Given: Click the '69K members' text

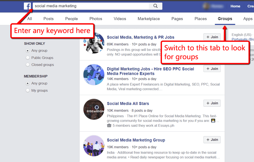Looking at the screenshot, I should coord(118,44).
